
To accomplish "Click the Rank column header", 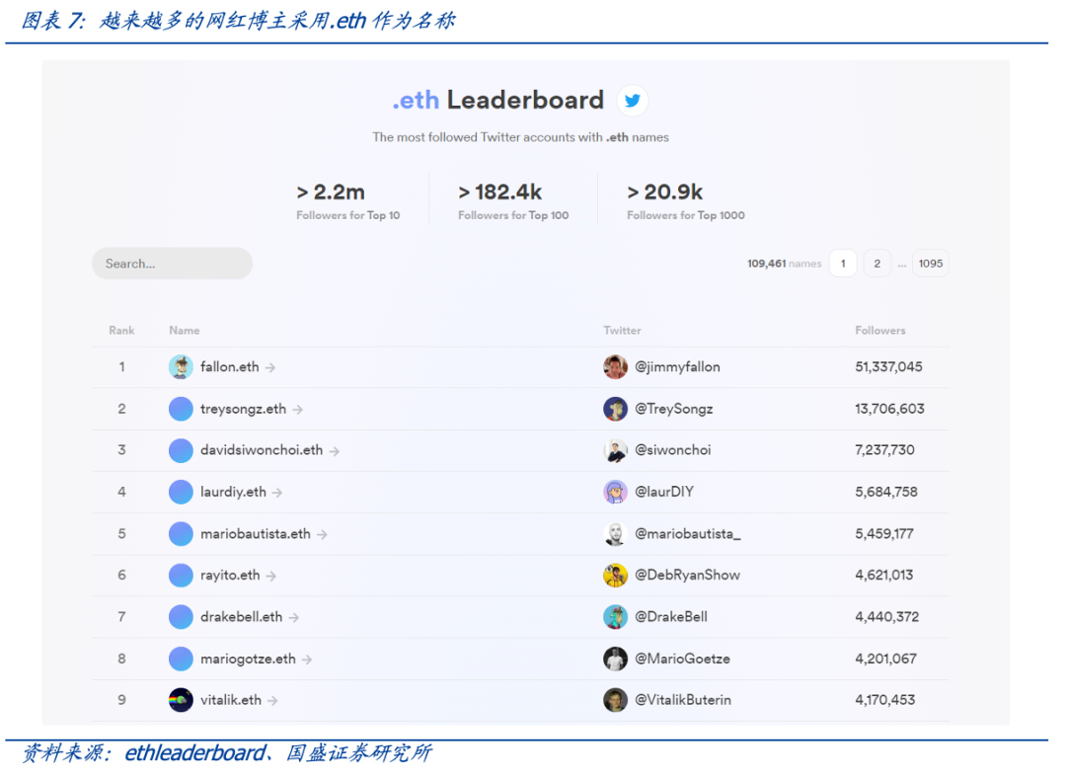I will pos(121,331).
